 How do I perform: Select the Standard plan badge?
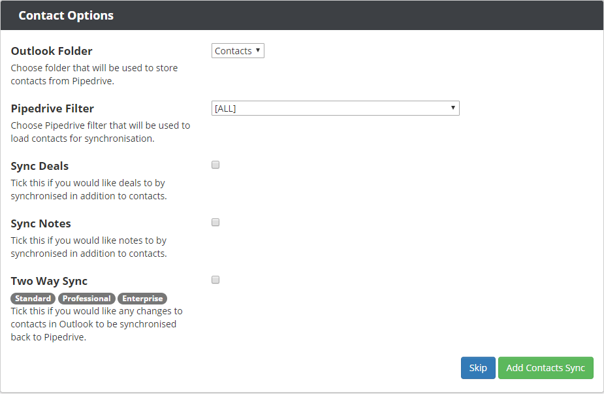tap(33, 299)
